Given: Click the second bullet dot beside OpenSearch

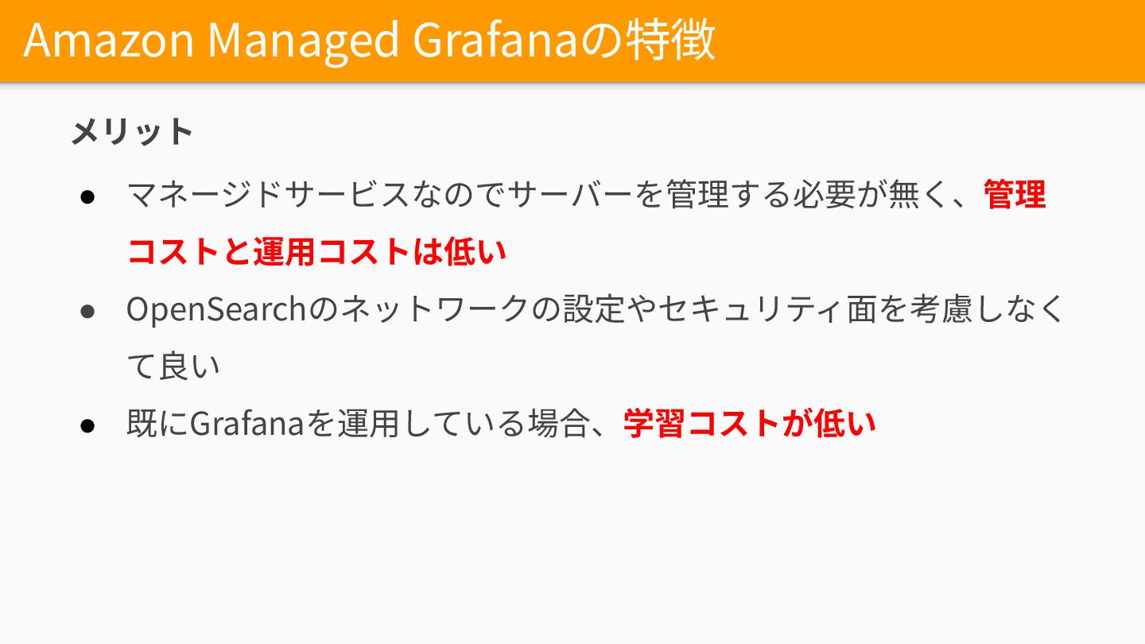Looking at the screenshot, I should point(88,311).
